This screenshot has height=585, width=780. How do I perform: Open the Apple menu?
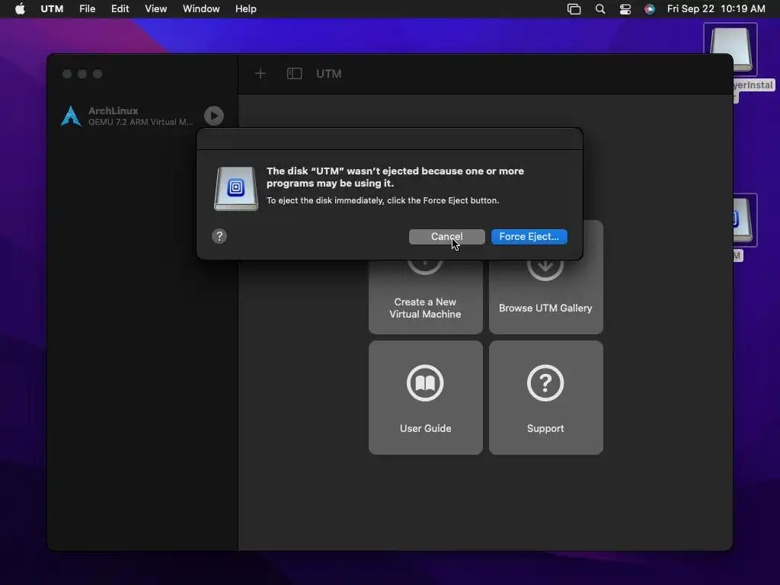pyautogui.click(x=20, y=9)
